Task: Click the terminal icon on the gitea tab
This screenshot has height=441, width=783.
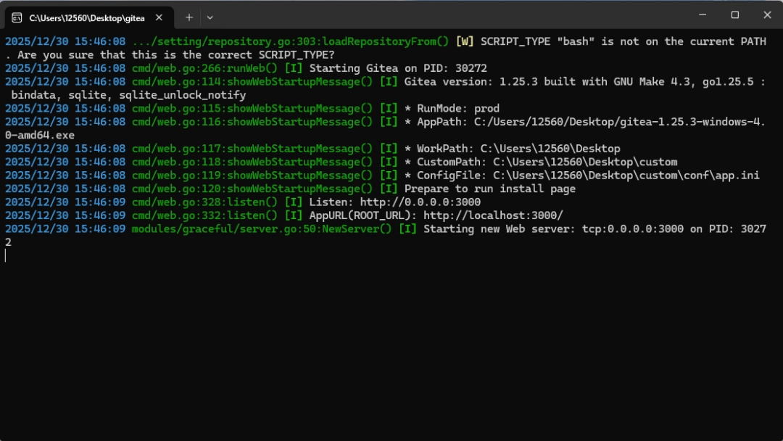Action: click(16, 17)
